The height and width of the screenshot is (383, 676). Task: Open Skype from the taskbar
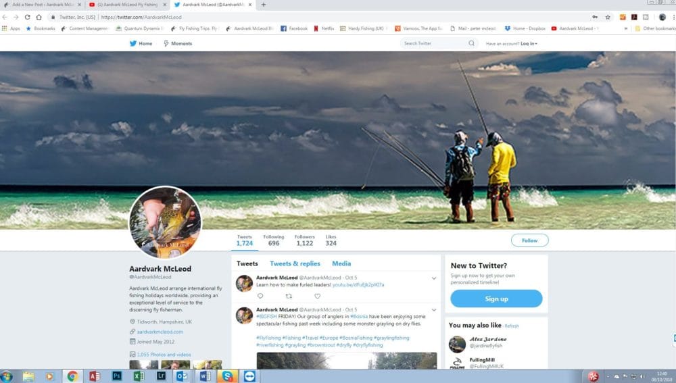click(x=226, y=376)
